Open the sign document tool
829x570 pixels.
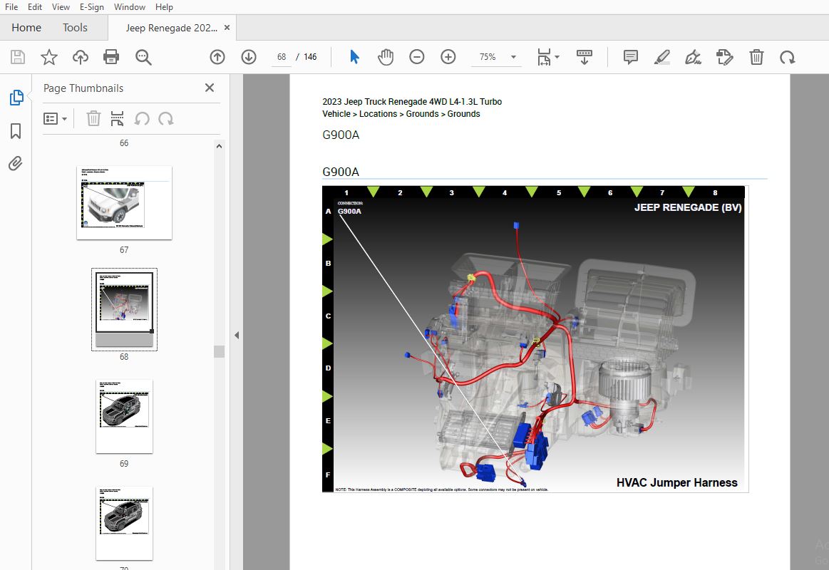[693, 57]
